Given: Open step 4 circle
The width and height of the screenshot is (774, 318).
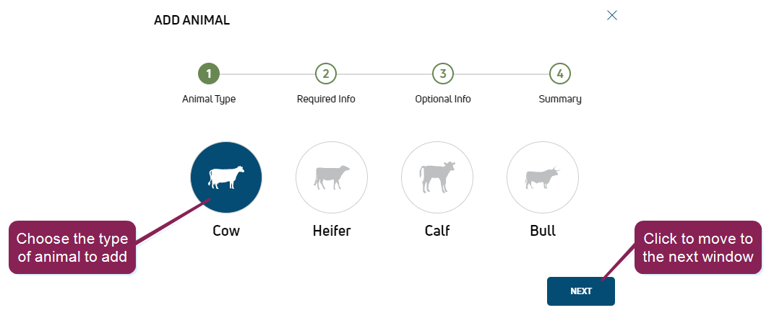Looking at the screenshot, I should point(560,74).
